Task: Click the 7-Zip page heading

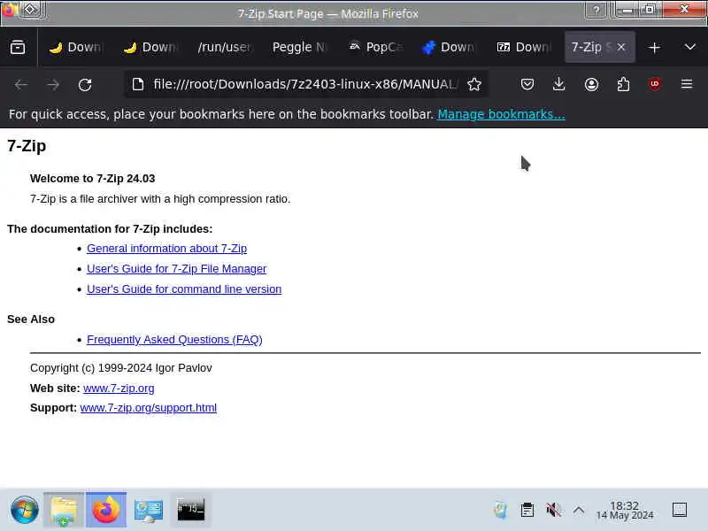Action: click(x=27, y=146)
